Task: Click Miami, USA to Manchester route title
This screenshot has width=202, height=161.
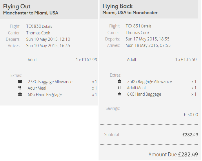Action: tap(130, 13)
